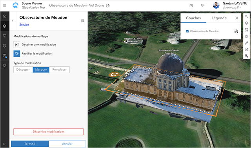The image size is (251, 148).
Task: Open scene properties gear in sidebar
Action: [5, 46]
